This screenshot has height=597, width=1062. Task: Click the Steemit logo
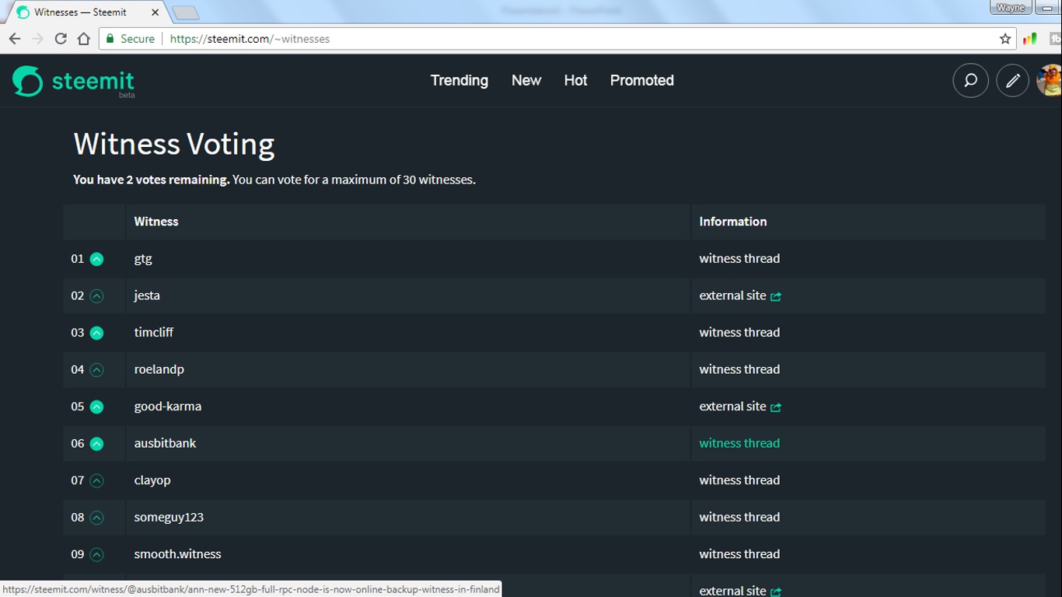click(73, 81)
